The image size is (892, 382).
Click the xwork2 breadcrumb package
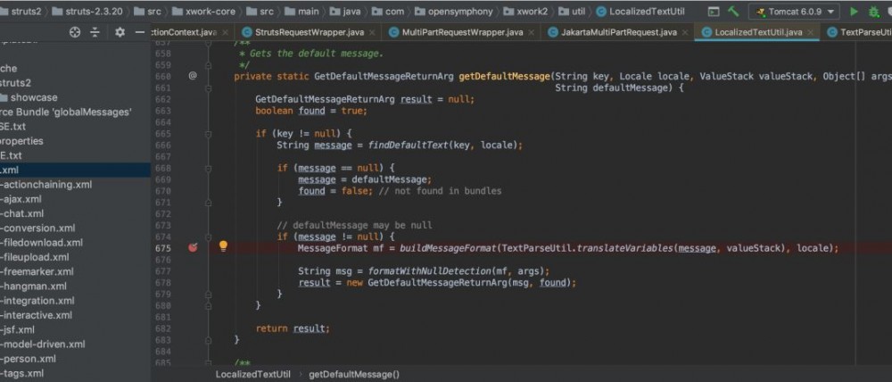pos(524,12)
